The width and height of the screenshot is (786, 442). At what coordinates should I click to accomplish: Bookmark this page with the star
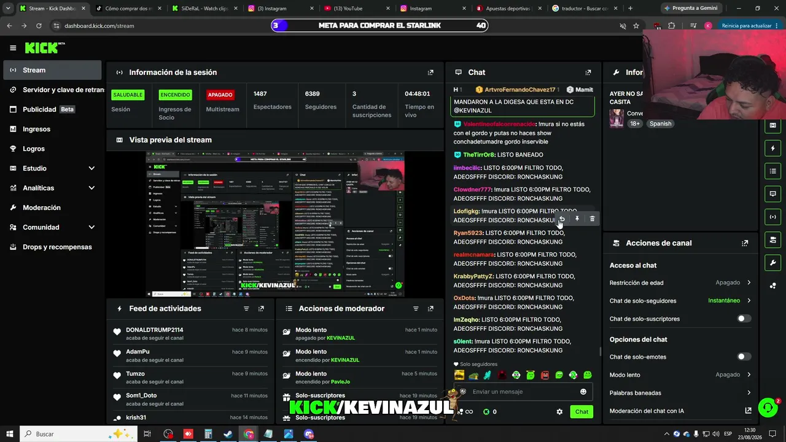[636, 26]
